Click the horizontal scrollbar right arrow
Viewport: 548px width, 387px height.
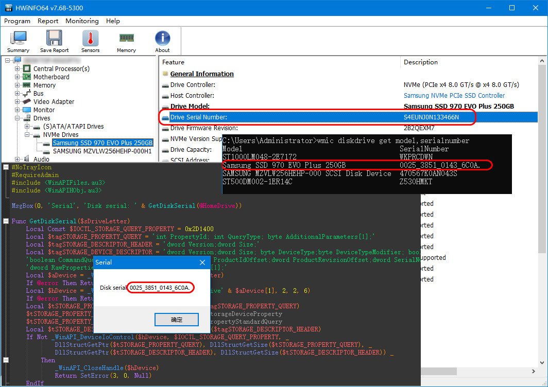point(534,371)
